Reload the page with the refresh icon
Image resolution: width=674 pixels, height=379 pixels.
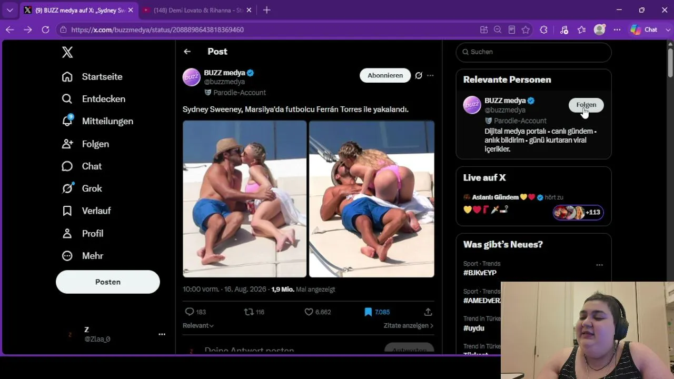tap(45, 30)
